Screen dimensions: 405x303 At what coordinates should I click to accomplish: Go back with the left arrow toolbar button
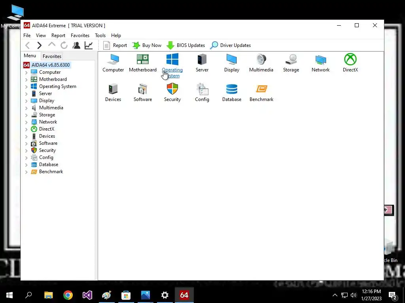click(28, 45)
